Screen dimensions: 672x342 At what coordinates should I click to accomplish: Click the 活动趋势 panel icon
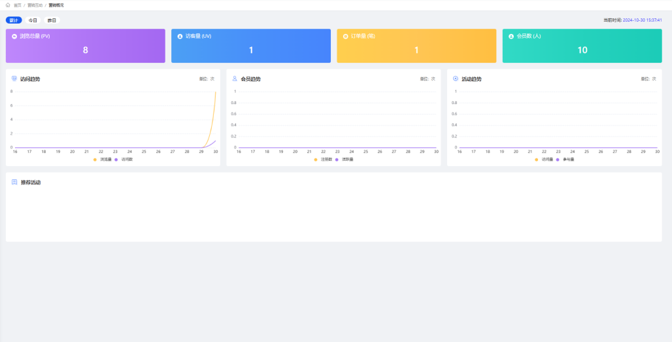[x=456, y=78]
